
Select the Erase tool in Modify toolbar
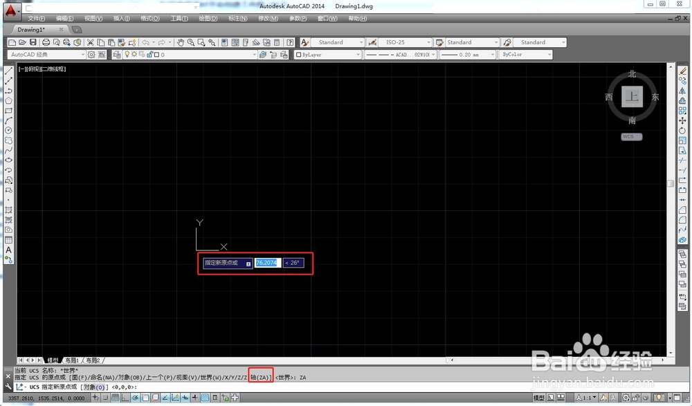(682, 71)
